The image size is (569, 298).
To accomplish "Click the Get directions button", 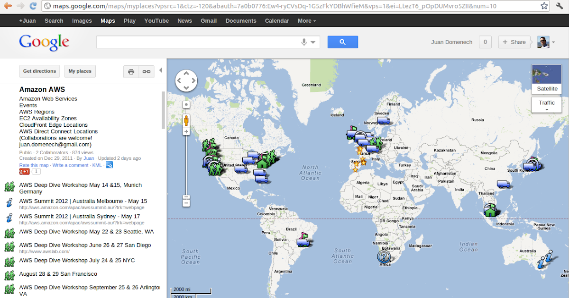I will [x=39, y=71].
